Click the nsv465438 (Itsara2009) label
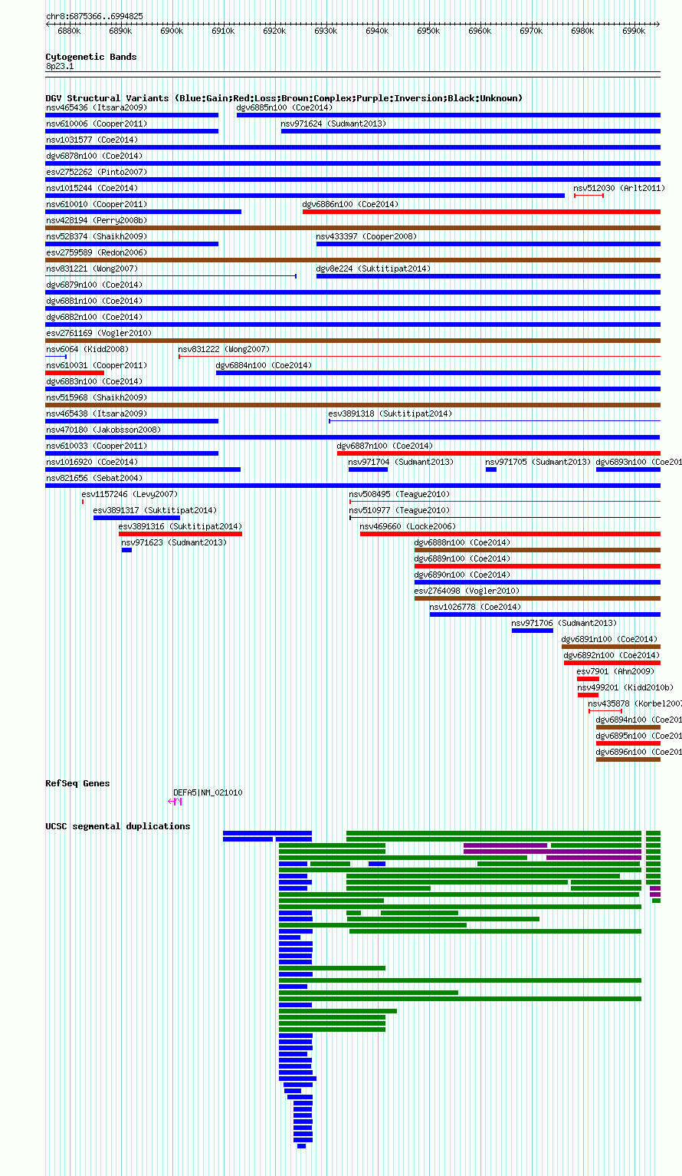 (97, 413)
